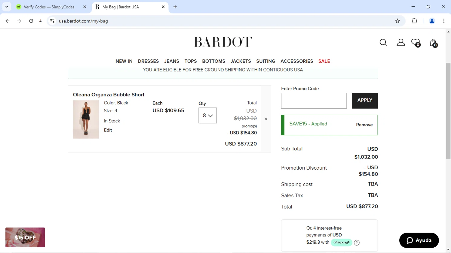Select the My Bag Bardot USA tab
The image size is (451, 253).
pos(130,7)
